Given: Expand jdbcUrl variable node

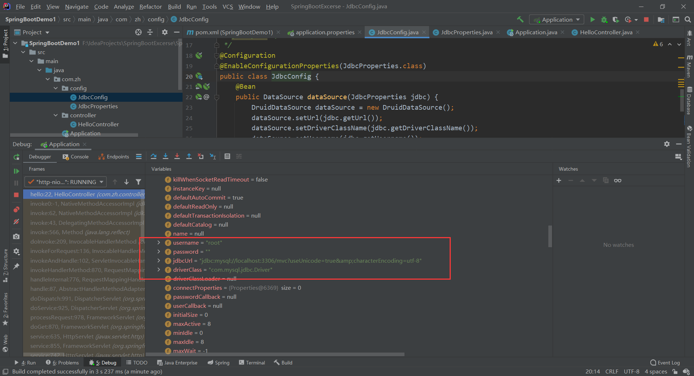Looking at the screenshot, I should pyautogui.click(x=159, y=261).
